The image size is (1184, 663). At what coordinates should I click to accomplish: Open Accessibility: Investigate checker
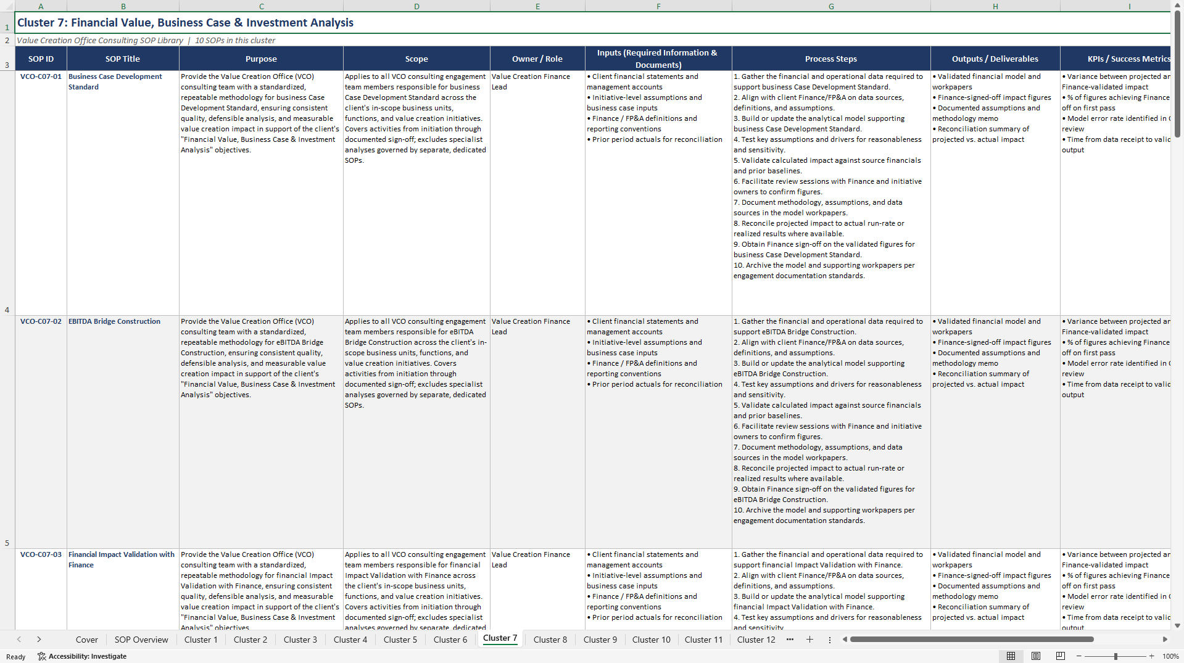82,656
